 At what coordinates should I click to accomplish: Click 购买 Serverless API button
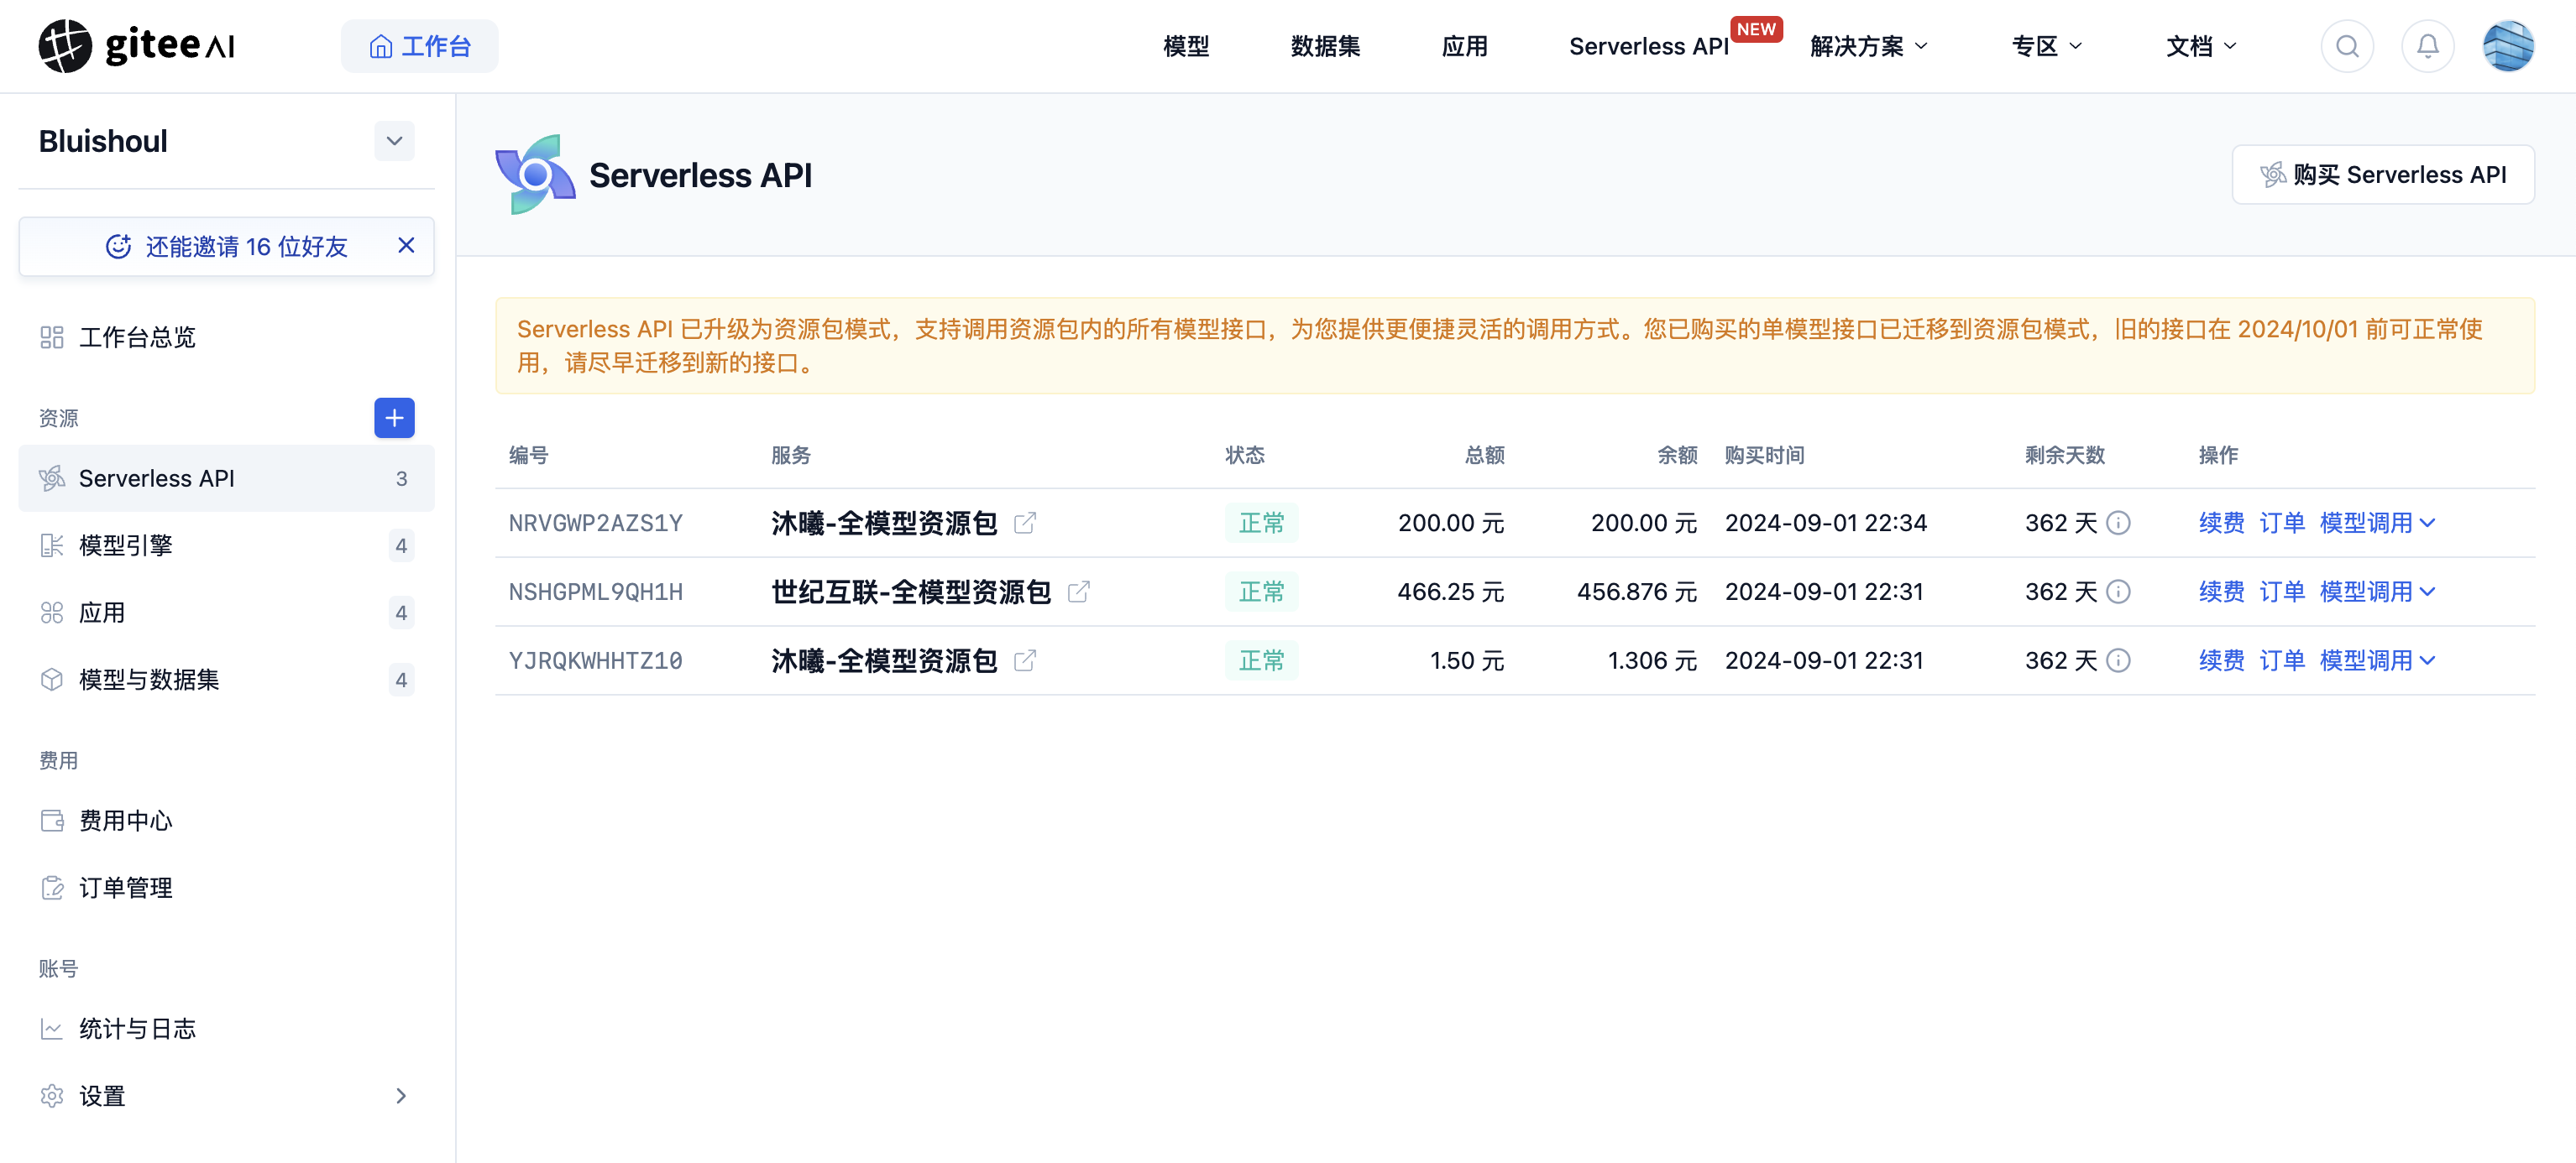[2383, 175]
